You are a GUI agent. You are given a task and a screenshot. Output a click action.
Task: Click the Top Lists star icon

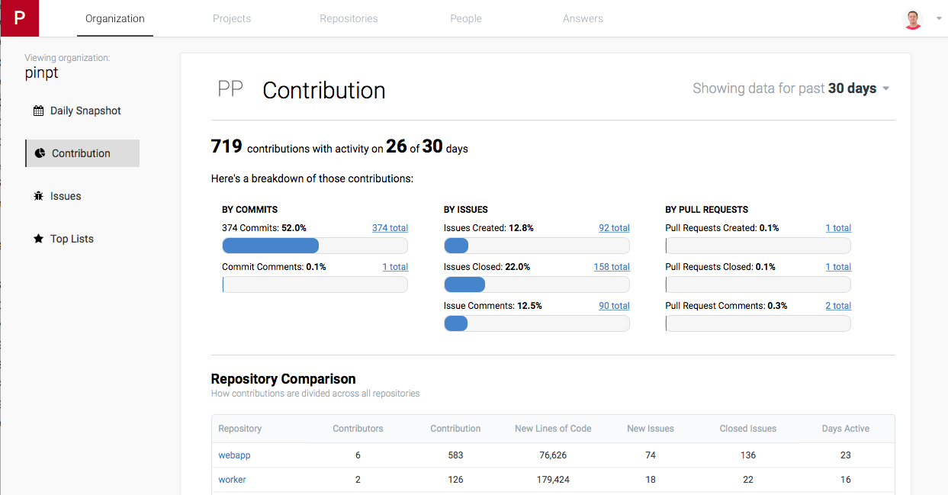38,239
